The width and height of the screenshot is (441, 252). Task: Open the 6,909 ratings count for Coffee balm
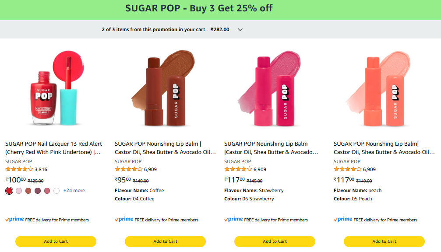point(150,169)
